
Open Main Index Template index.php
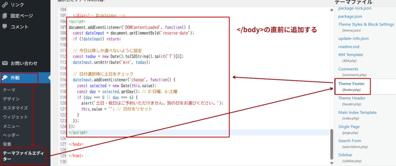(x=357, y=112)
